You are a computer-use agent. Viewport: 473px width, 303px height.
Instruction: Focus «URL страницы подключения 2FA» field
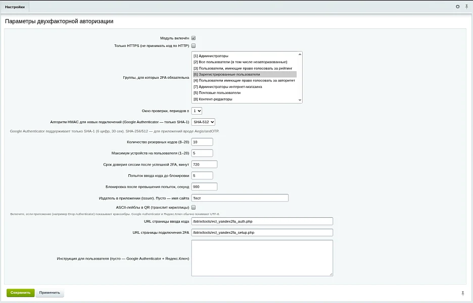262,232
